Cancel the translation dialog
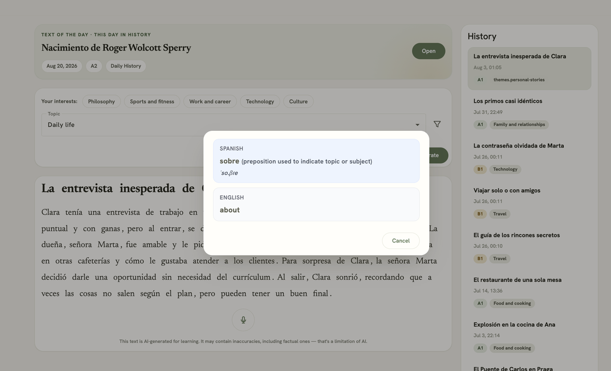The width and height of the screenshot is (611, 371). coord(400,241)
